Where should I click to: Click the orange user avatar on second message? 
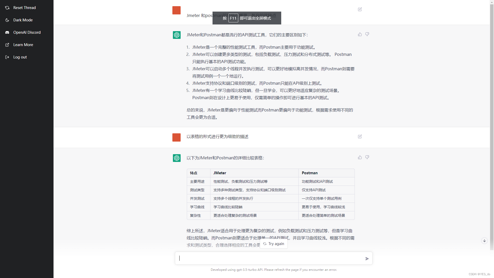[x=177, y=137]
